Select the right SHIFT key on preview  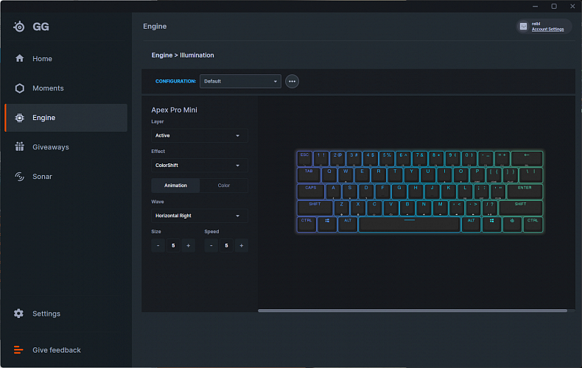click(521, 208)
